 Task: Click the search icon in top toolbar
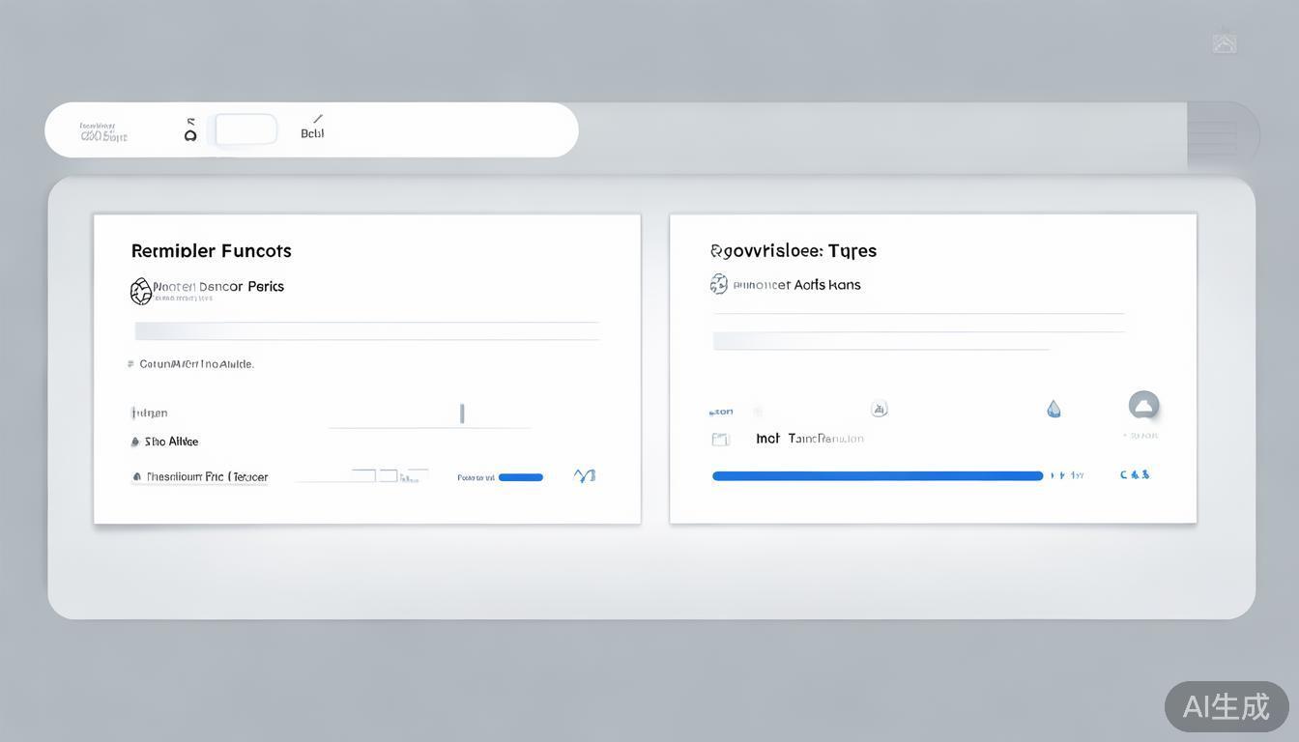(190, 131)
